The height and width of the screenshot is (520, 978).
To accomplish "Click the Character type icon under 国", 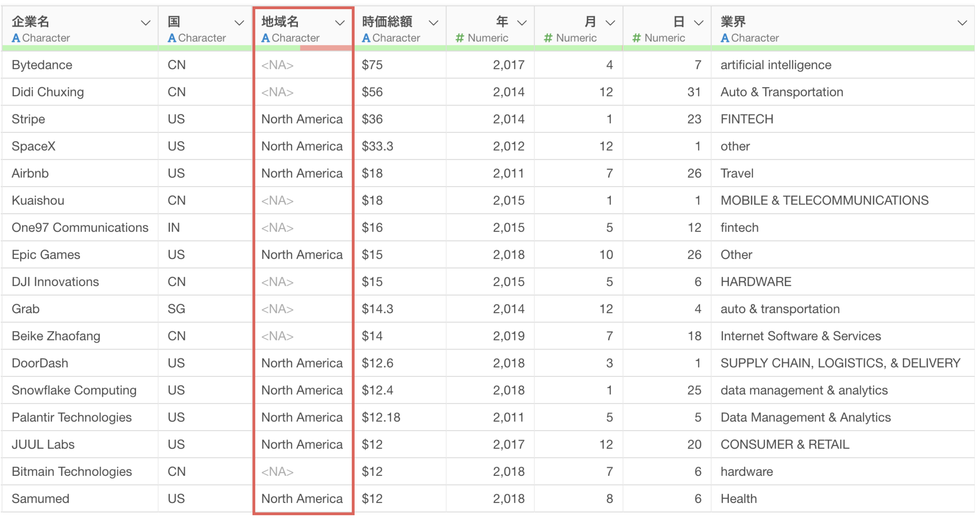I will [172, 38].
